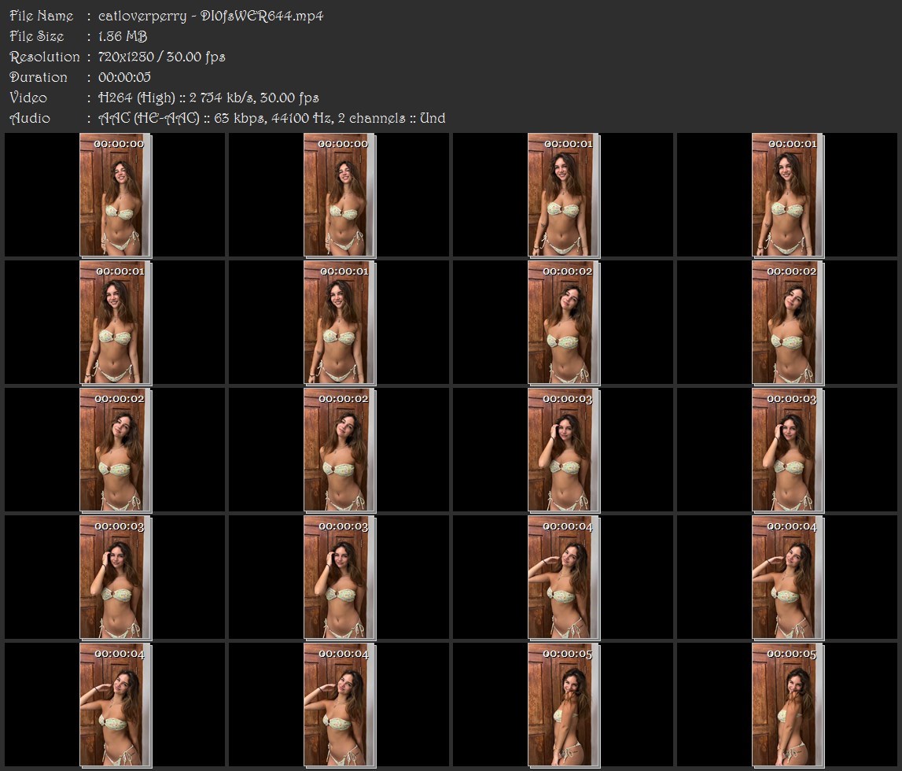This screenshot has height=771, width=902.
Task: View third-row first frame stamped 00:00:03
Action: (564, 450)
